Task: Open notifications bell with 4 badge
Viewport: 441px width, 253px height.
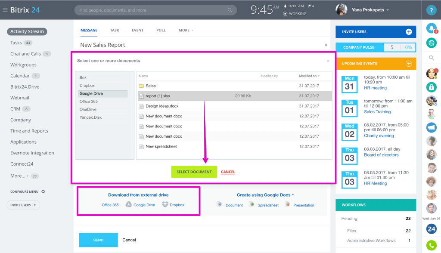Action: click(x=432, y=28)
